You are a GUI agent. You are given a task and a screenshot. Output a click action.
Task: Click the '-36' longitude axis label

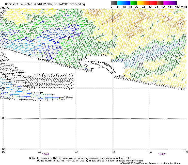click(112, 152)
